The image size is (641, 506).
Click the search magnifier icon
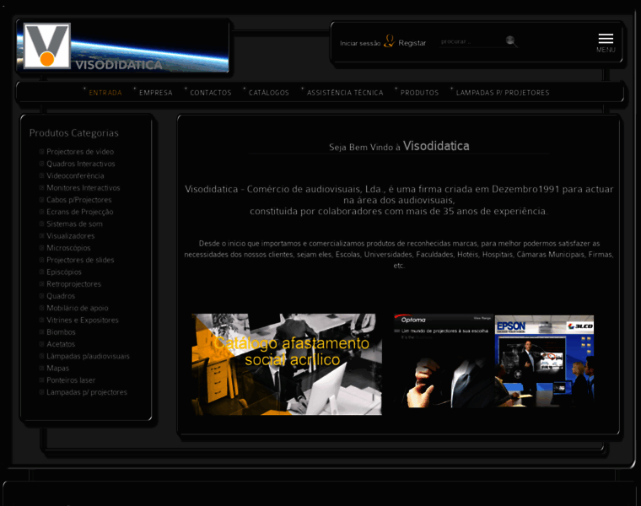pyautogui.click(x=511, y=40)
